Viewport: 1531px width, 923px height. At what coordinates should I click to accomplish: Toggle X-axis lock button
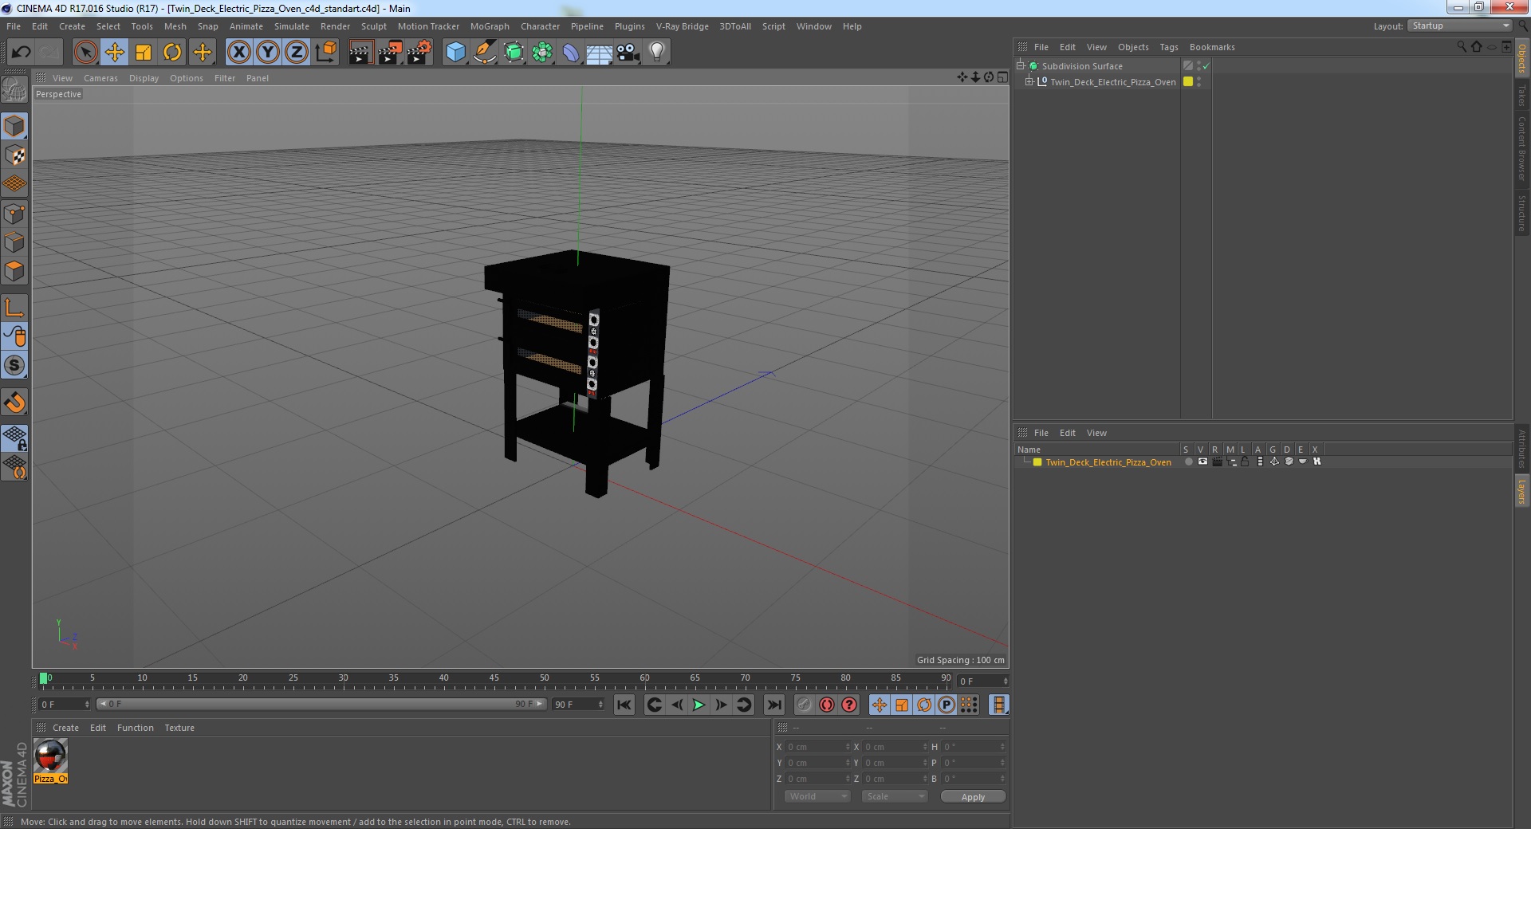[238, 53]
